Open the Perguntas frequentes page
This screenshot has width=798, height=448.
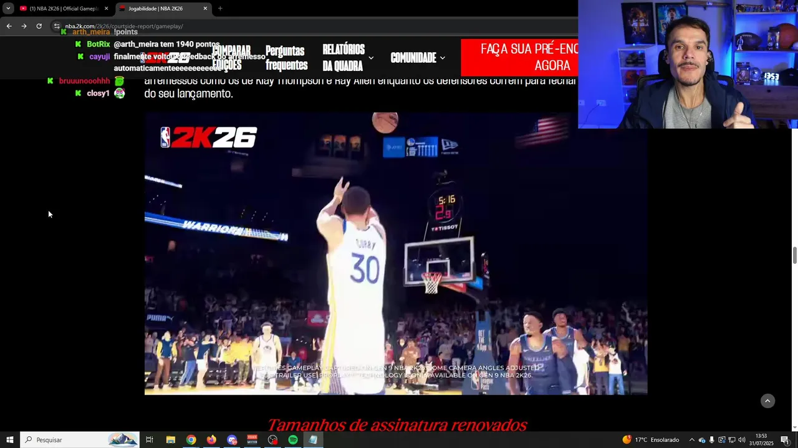[286, 58]
